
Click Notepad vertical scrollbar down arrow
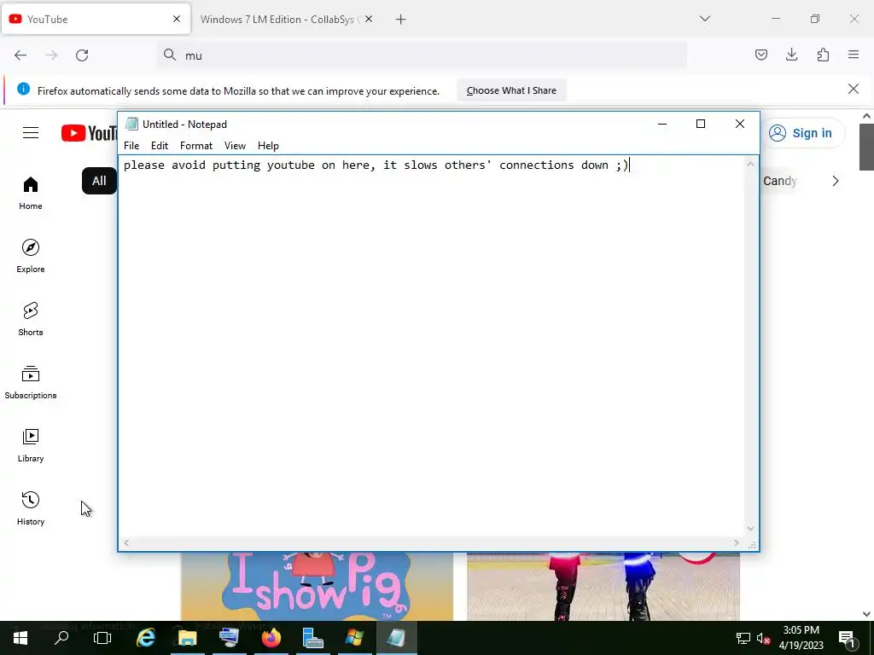[x=750, y=528]
